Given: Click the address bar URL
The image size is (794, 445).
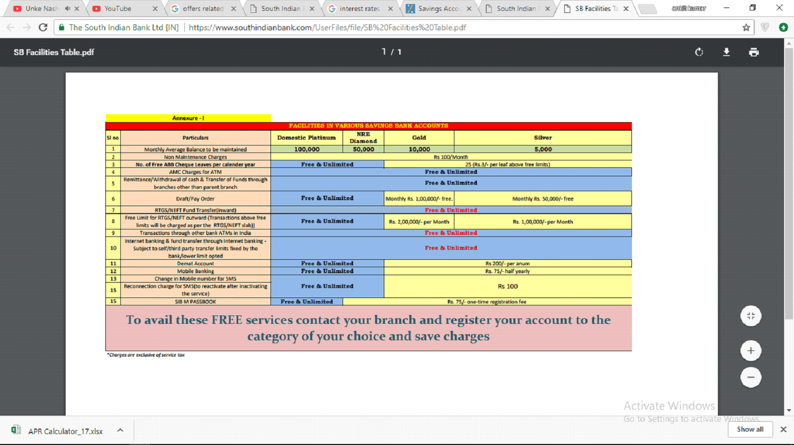Looking at the screenshot, I should click(327, 27).
